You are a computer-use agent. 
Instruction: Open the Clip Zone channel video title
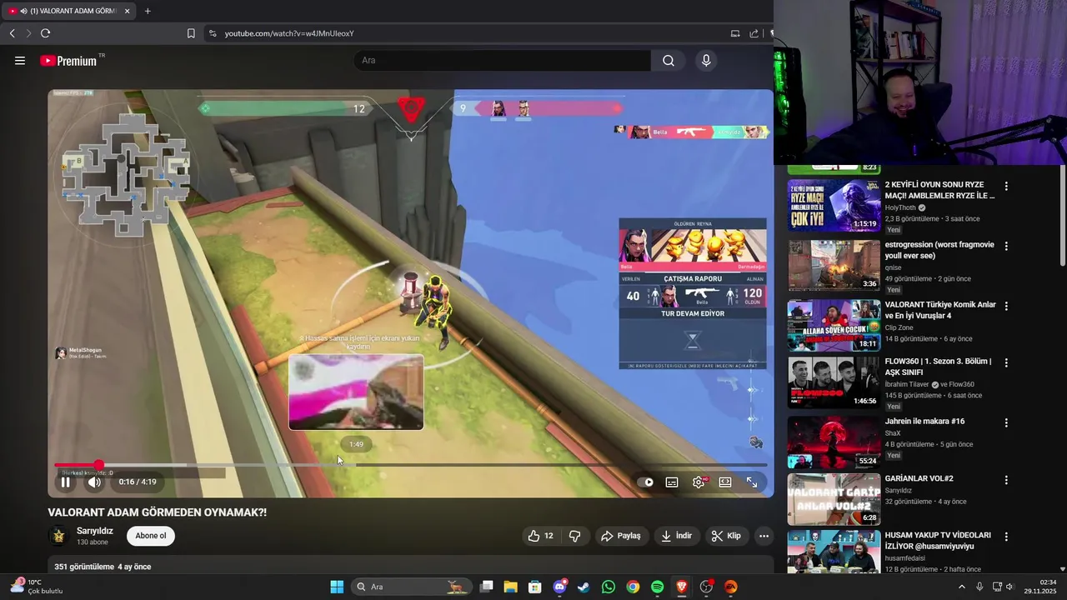940,310
